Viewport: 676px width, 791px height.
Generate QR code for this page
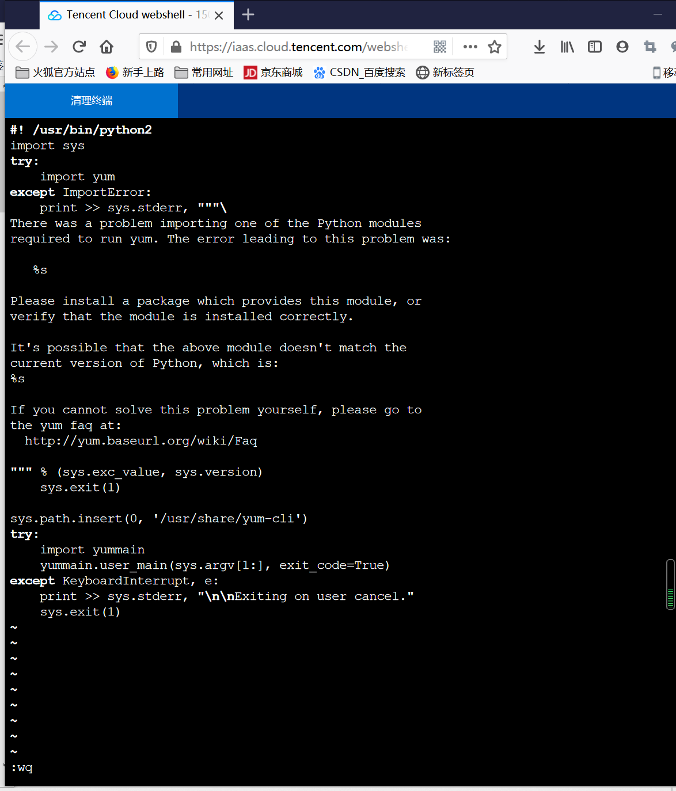pyautogui.click(x=440, y=47)
